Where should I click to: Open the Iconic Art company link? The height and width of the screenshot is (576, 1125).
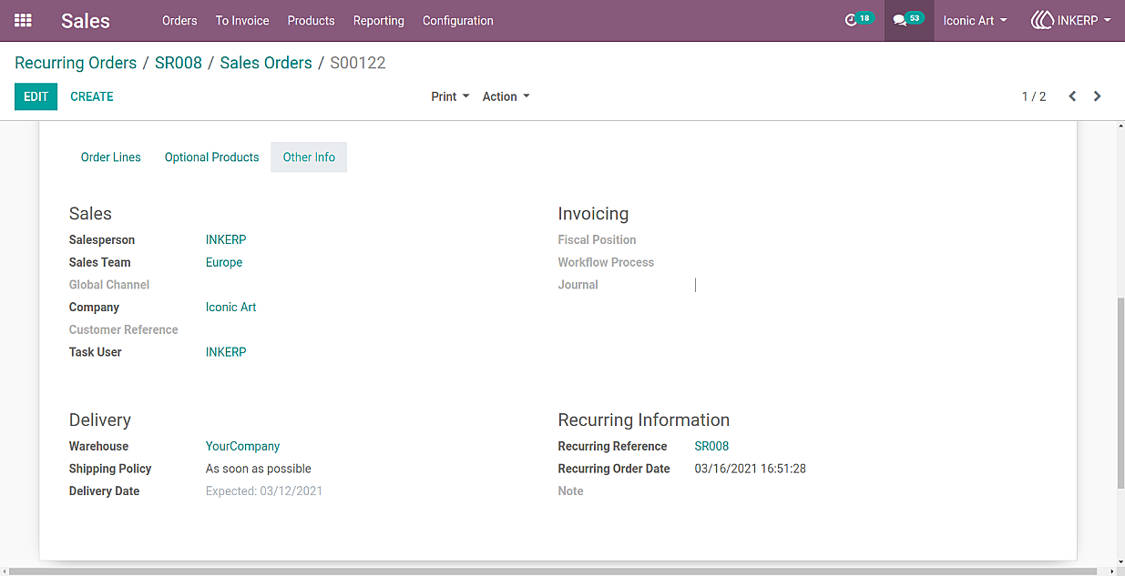pos(231,308)
